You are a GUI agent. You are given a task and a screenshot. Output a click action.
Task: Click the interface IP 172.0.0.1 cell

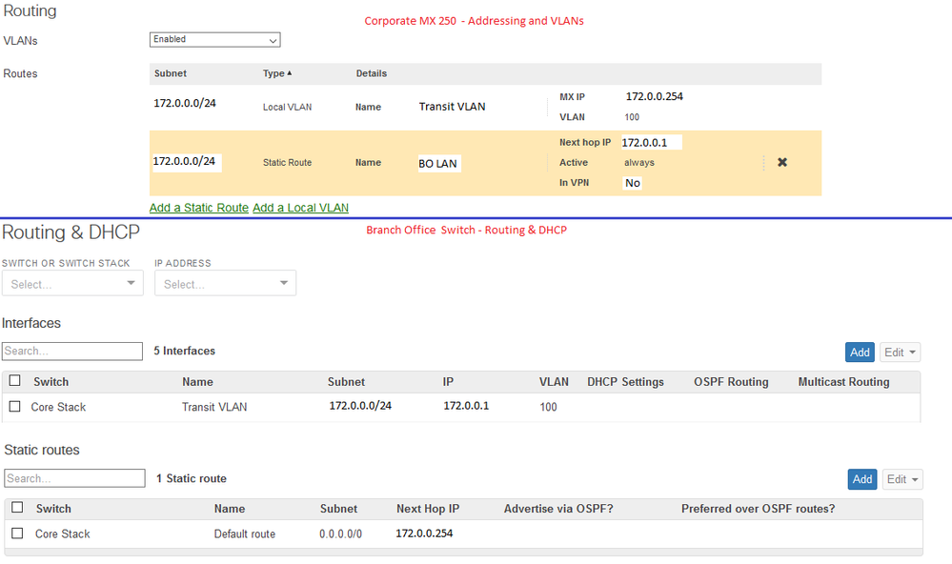pos(466,406)
